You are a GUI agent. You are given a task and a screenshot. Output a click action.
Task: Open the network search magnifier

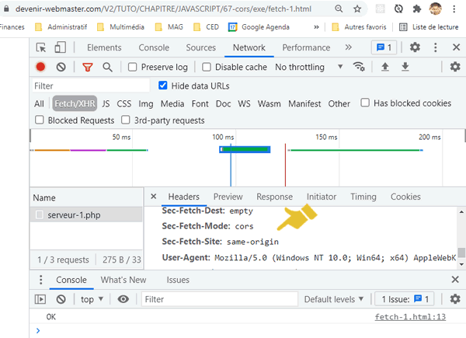[x=107, y=68]
